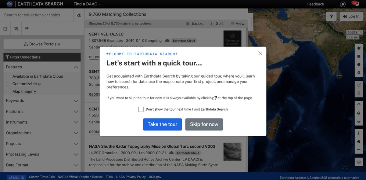Toggle the Map Imagery checkbox
The image size is (366, 180).
[x=7, y=91]
